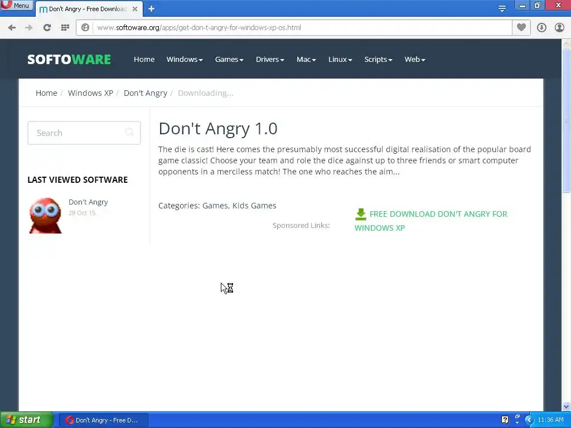Expand the Games navigation dropdown
Image resolution: width=571 pixels, height=428 pixels.
(x=229, y=59)
